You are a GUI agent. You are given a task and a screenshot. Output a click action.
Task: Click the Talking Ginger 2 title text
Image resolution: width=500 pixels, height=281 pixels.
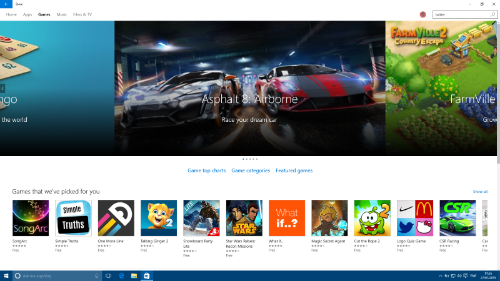(154, 241)
